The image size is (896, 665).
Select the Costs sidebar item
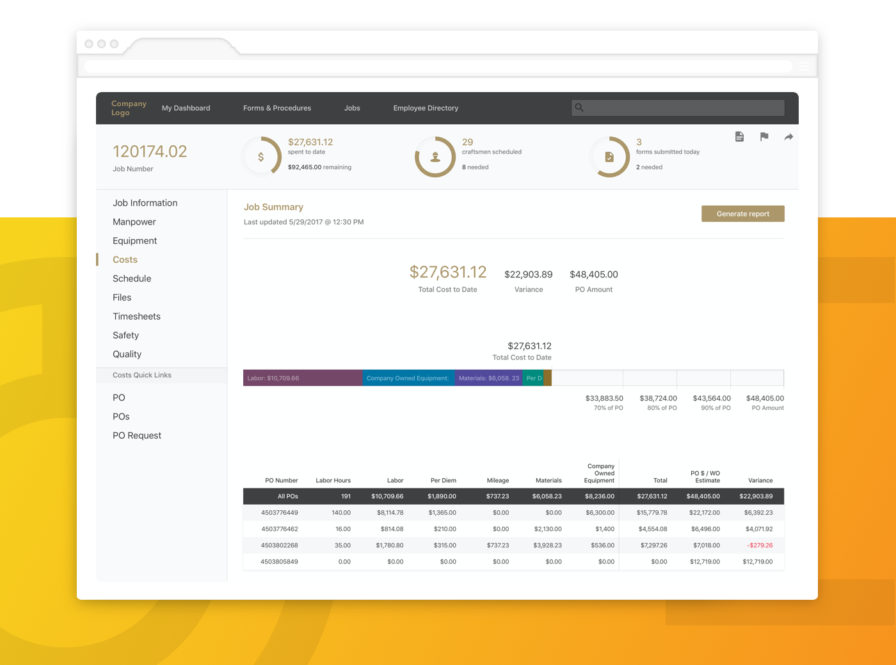click(125, 260)
